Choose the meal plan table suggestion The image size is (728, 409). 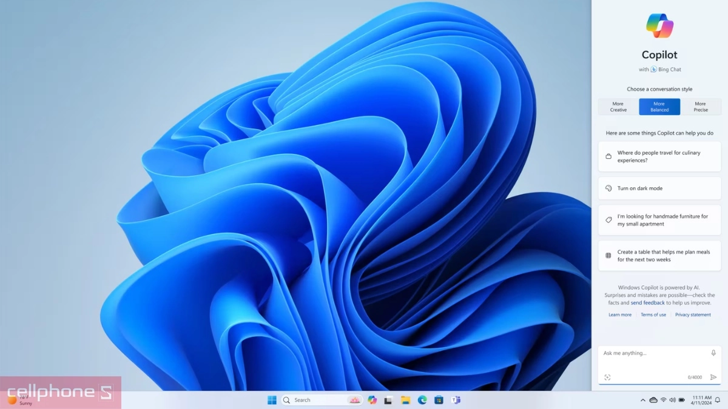(659, 256)
